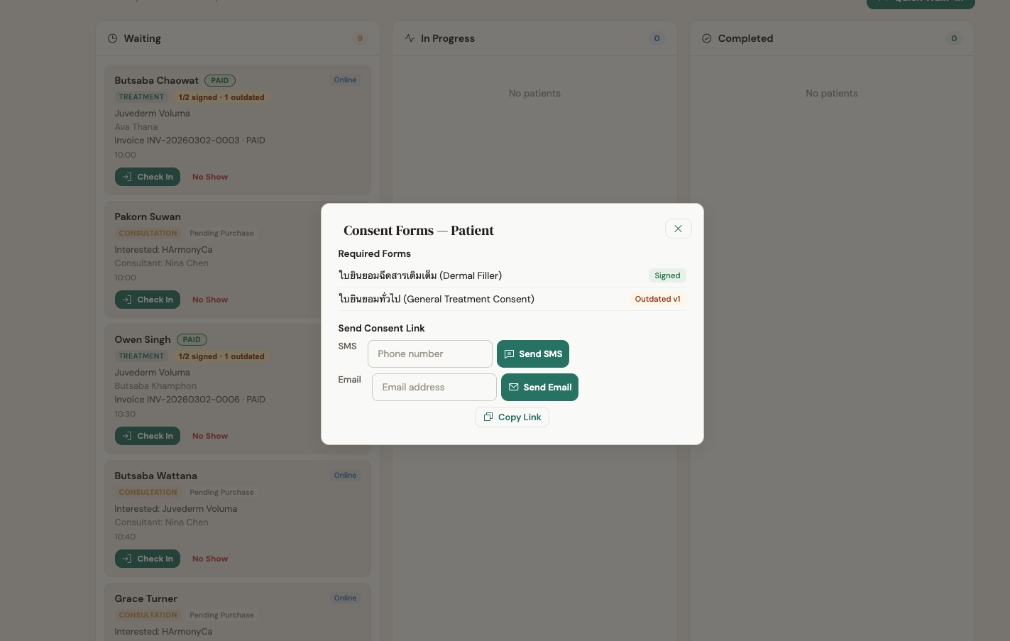Mark Butsaba Wattana as No Show
Screen dimensions: 1010x641
209,559
